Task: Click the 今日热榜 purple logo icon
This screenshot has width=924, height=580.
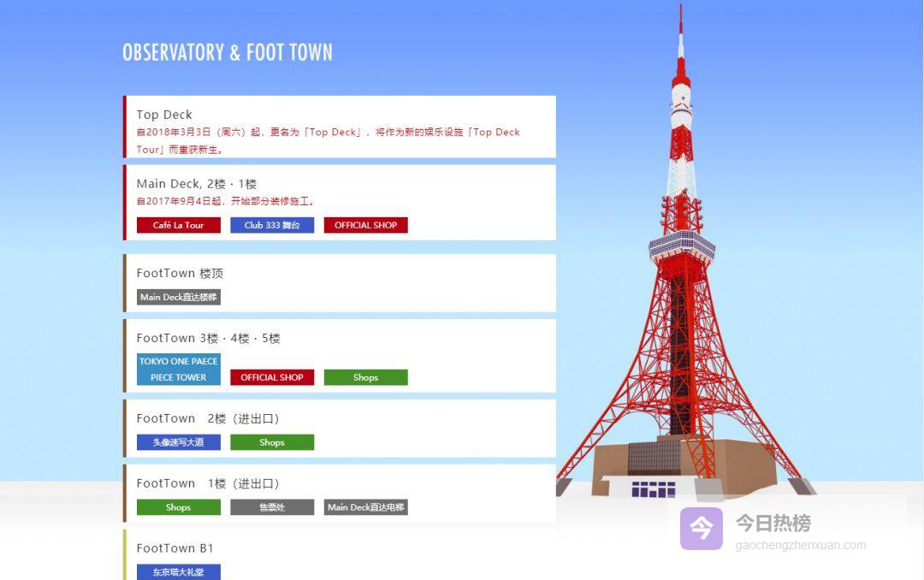Action: point(701,529)
